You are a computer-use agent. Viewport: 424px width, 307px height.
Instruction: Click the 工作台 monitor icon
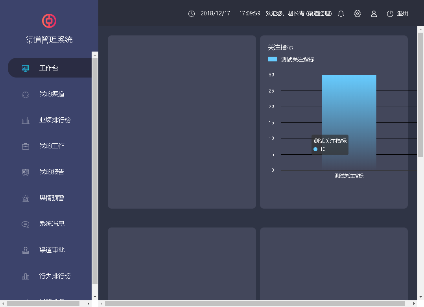26,68
